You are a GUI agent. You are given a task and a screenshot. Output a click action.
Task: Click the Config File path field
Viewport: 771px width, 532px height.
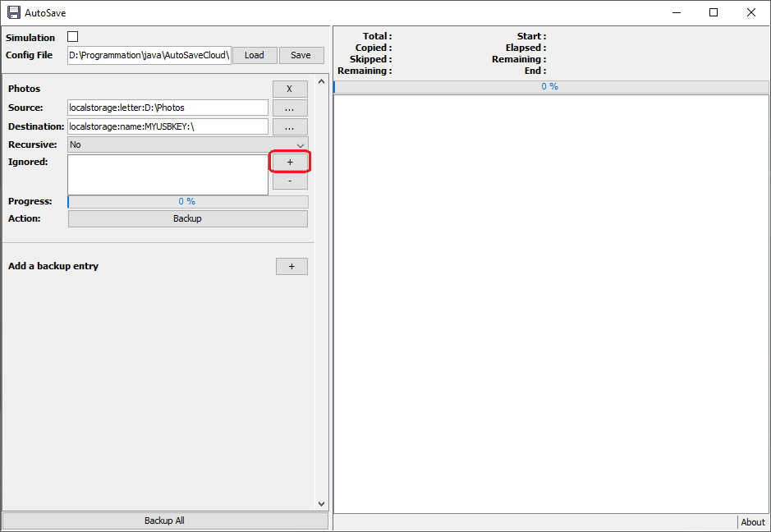(149, 56)
